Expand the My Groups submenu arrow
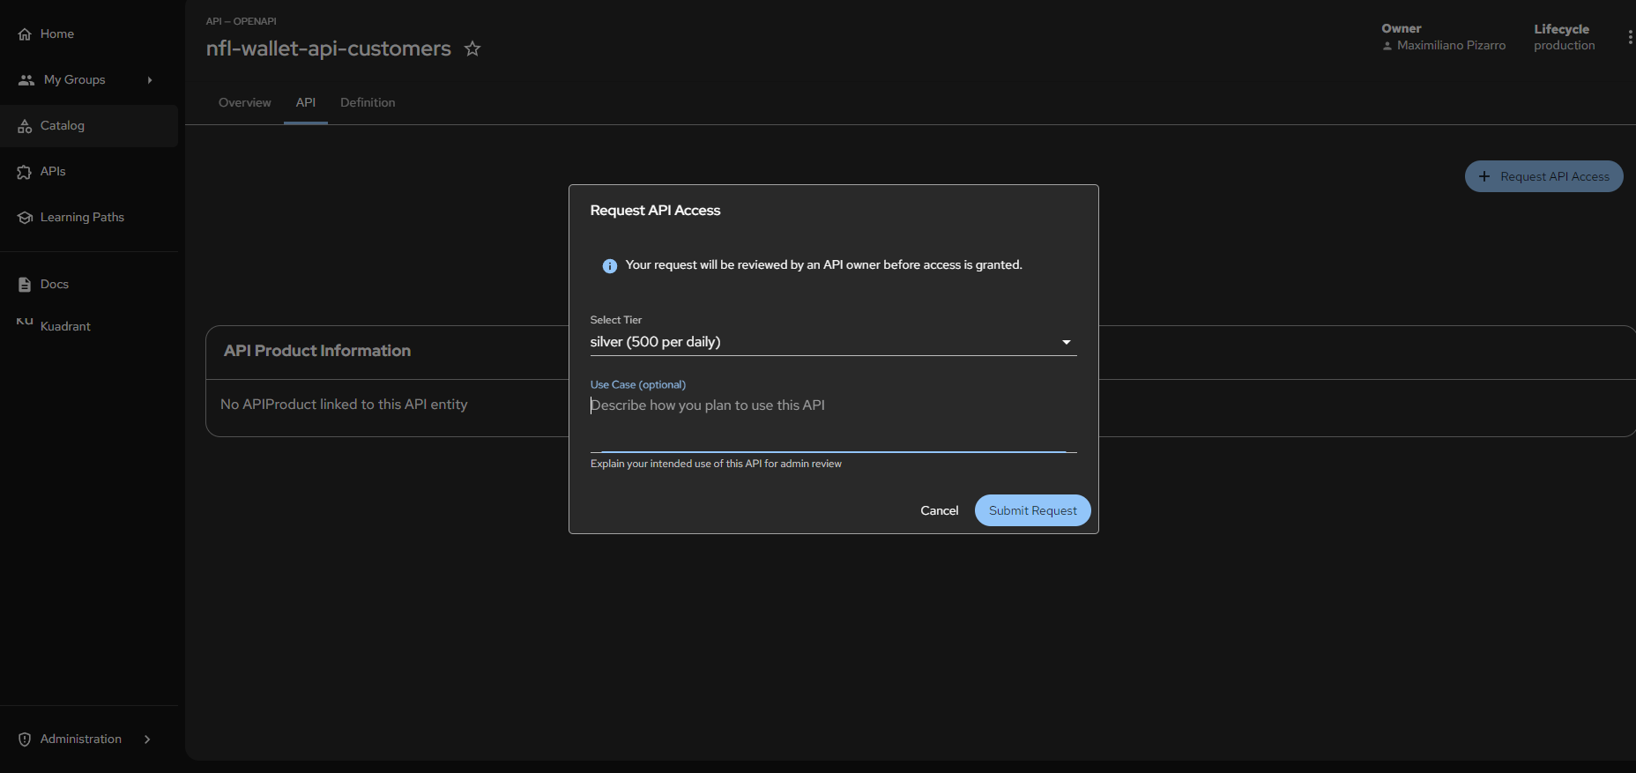Viewport: 1636px width, 773px height. pos(150,80)
